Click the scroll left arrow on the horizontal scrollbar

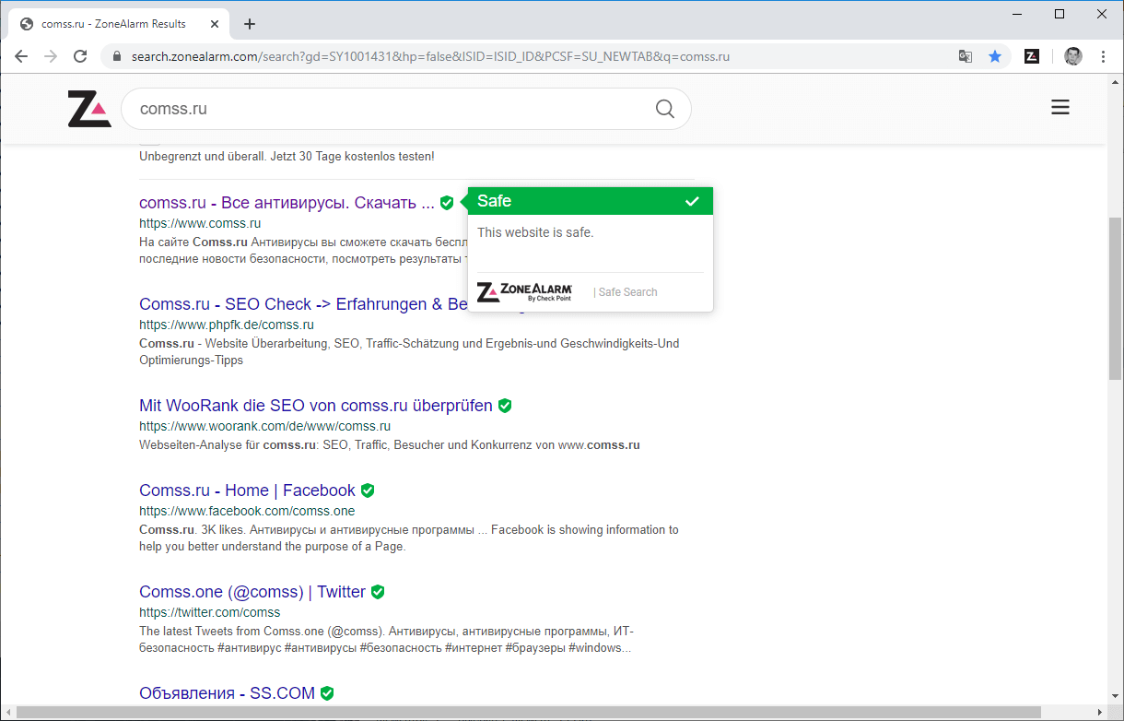(7, 713)
